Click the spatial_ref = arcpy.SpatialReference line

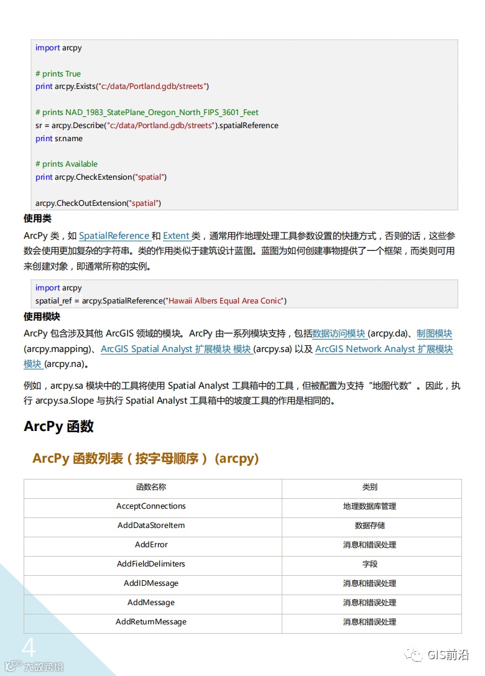(x=161, y=301)
